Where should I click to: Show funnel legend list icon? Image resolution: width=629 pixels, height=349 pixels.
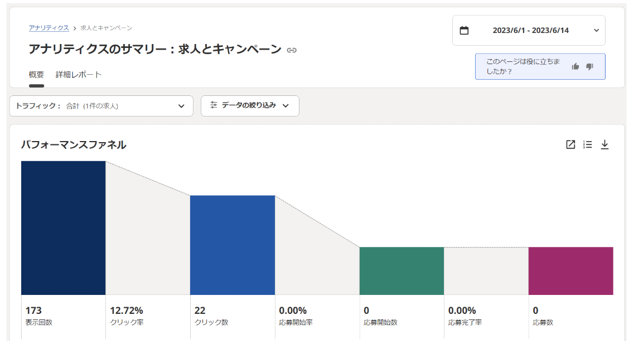point(588,144)
